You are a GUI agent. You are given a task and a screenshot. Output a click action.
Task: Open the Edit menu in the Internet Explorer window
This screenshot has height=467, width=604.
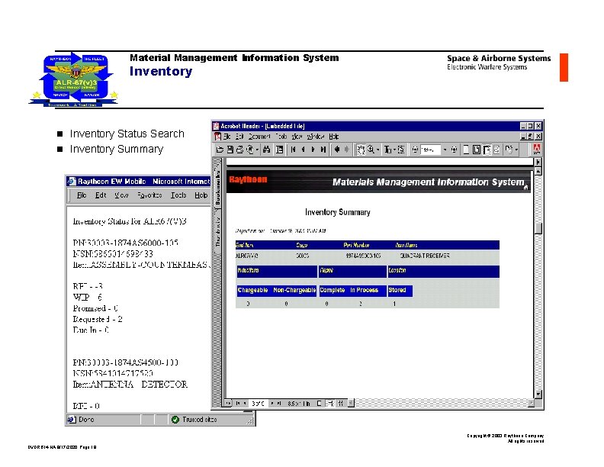[101, 195]
